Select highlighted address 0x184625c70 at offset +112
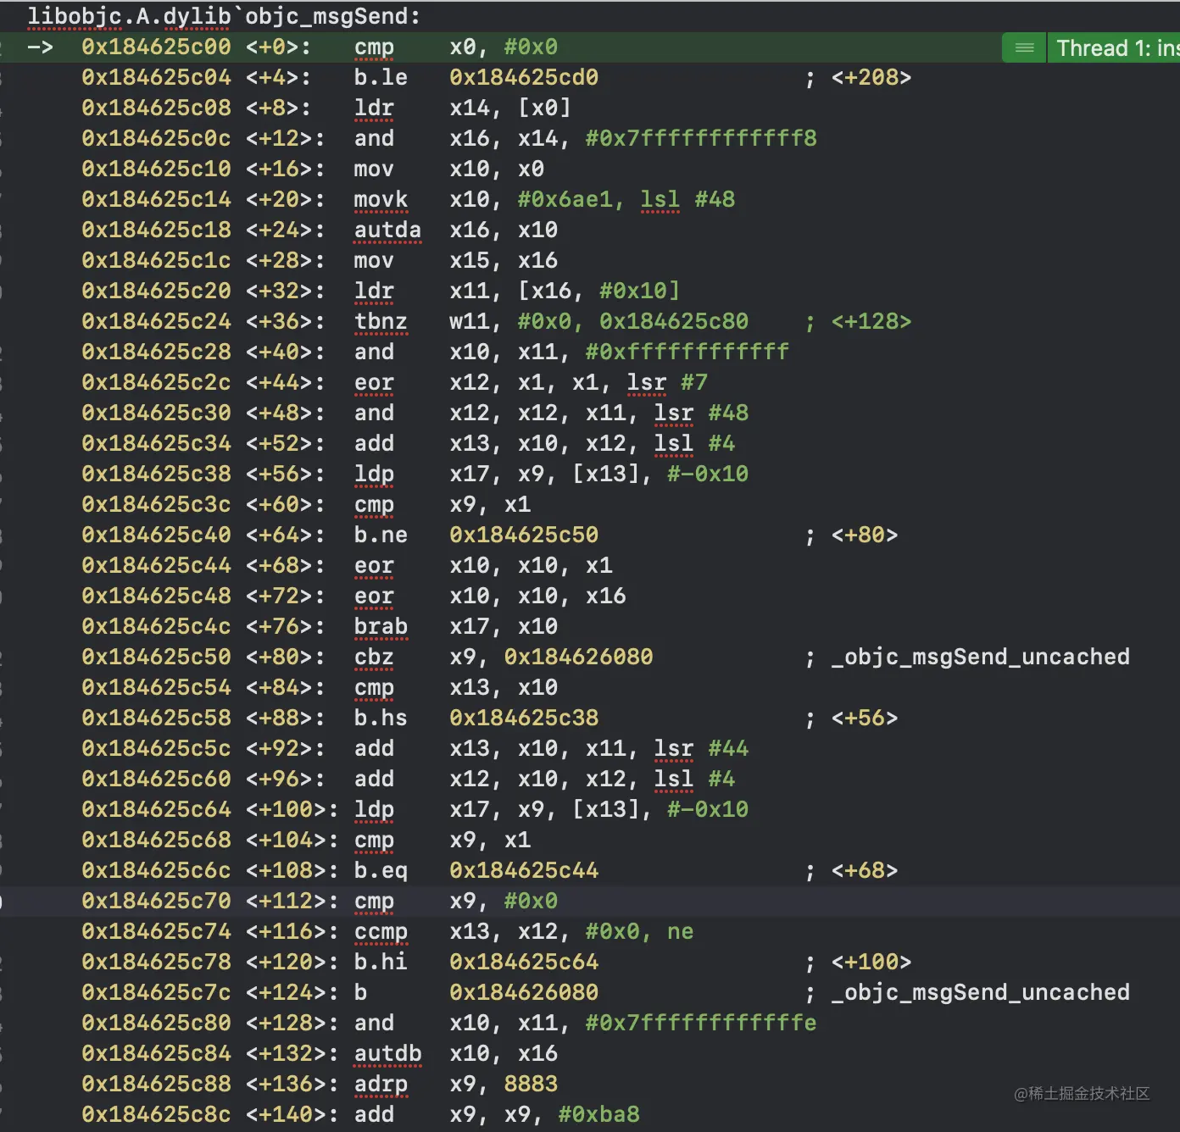Viewport: 1180px width, 1132px height. click(156, 902)
